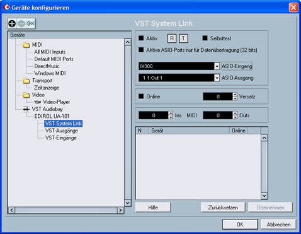This screenshot has height=234, width=301.
Task: Click the MIDI folder icon
Action: [26, 45]
